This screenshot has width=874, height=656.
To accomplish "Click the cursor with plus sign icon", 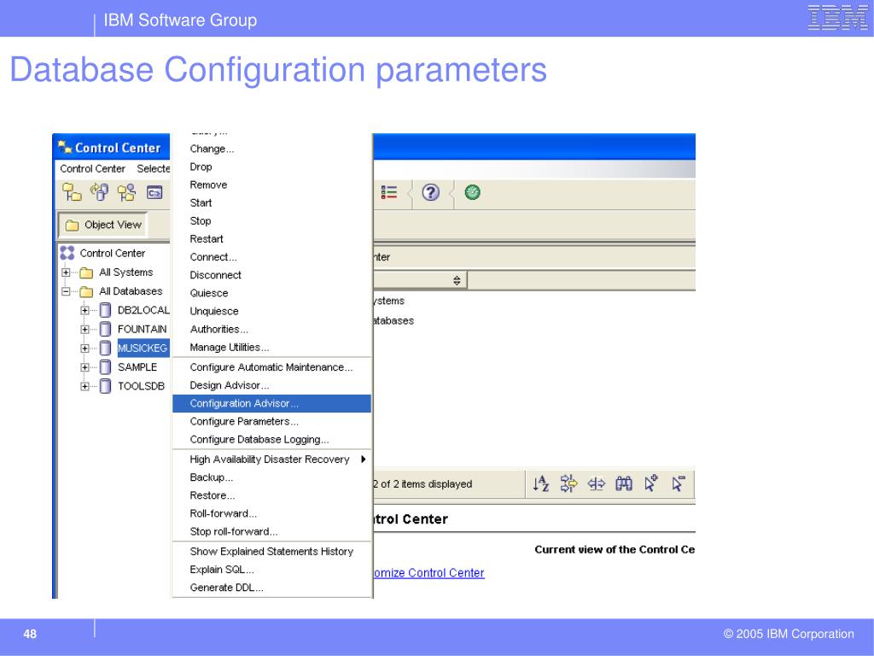I will pyautogui.click(x=651, y=483).
